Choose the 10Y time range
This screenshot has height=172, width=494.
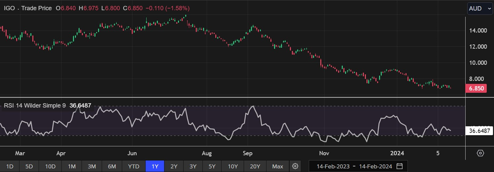(x=233, y=167)
